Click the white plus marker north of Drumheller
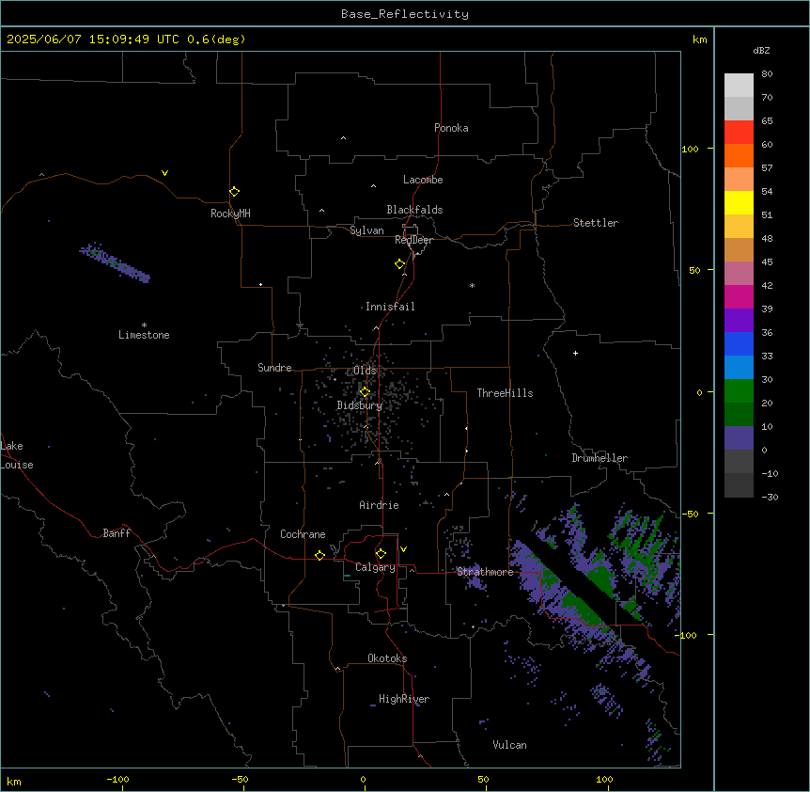Viewport: 810px width, 792px height. point(575,353)
